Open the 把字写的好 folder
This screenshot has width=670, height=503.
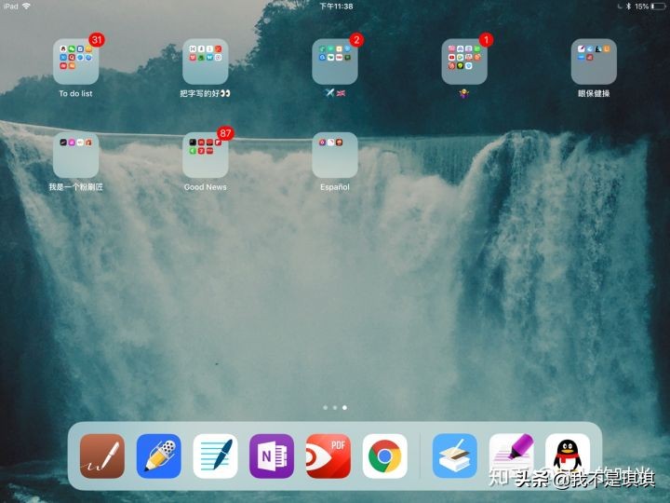coord(205,61)
